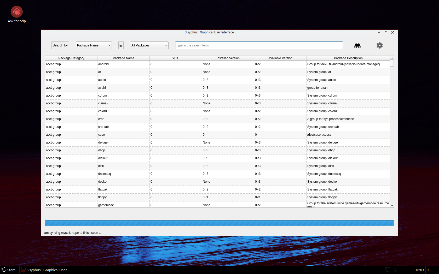439x274 pixels.
Task: Click the 16:03 taskbar clock
Action: [x=419, y=270]
